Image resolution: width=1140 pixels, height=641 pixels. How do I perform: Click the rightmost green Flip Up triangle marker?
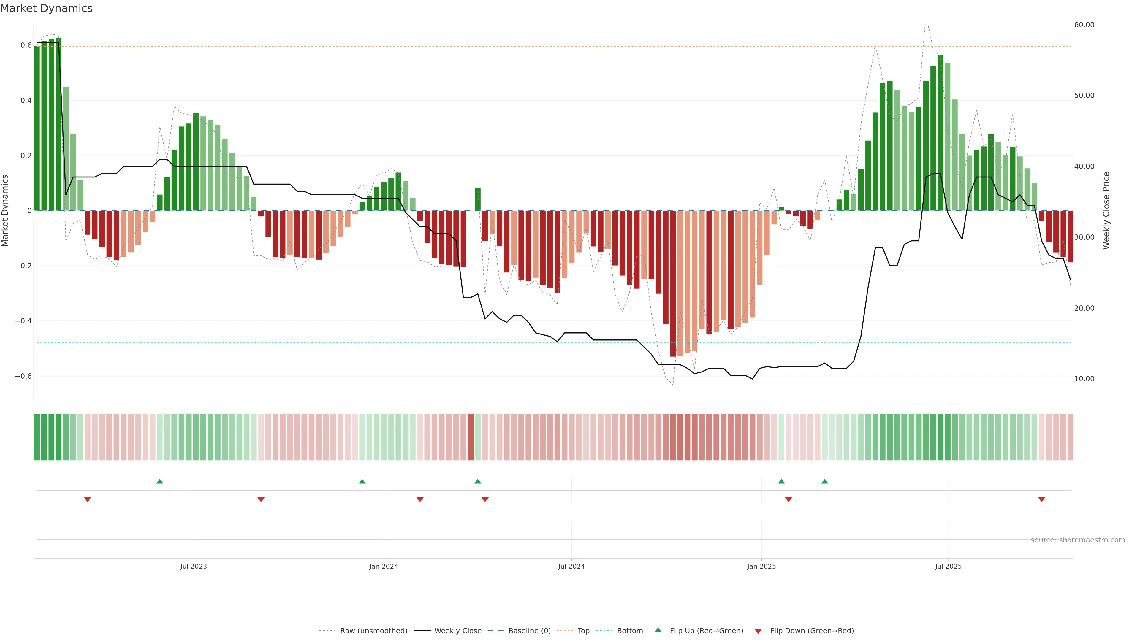[x=824, y=481]
